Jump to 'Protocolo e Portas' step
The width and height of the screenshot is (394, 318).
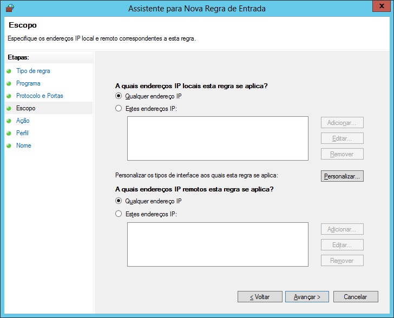pyautogui.click(x=40, y=96)
